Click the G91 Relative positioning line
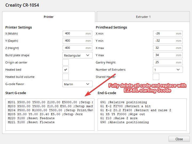192x144 pixels. coord(123,102)
